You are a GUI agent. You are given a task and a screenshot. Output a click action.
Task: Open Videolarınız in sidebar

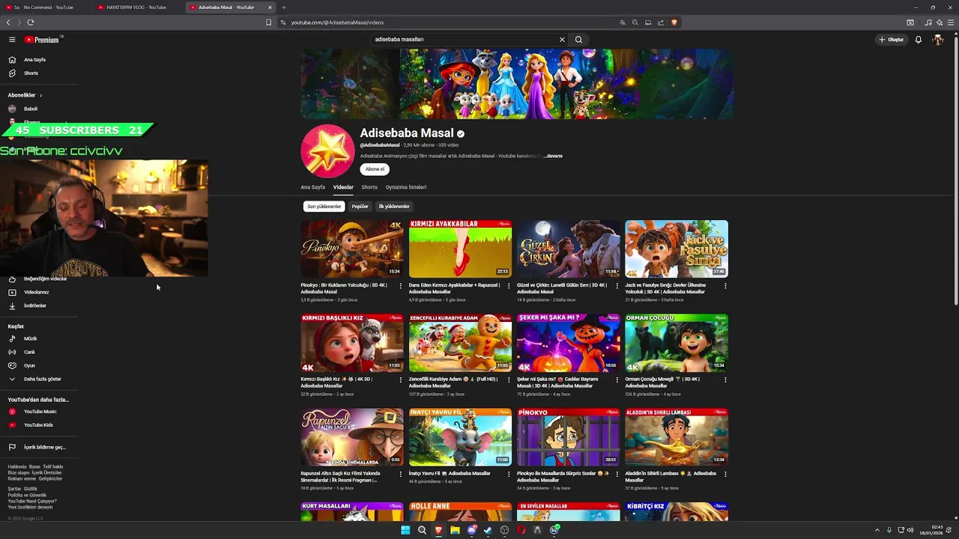pyautogui.click(x=36, y=293)
